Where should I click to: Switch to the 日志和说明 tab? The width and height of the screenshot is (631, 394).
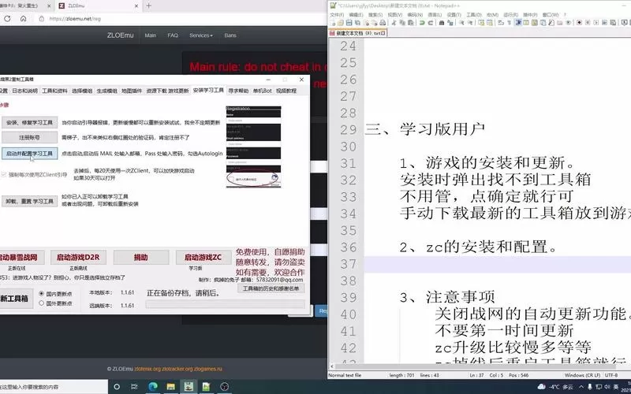pos(24,91)
